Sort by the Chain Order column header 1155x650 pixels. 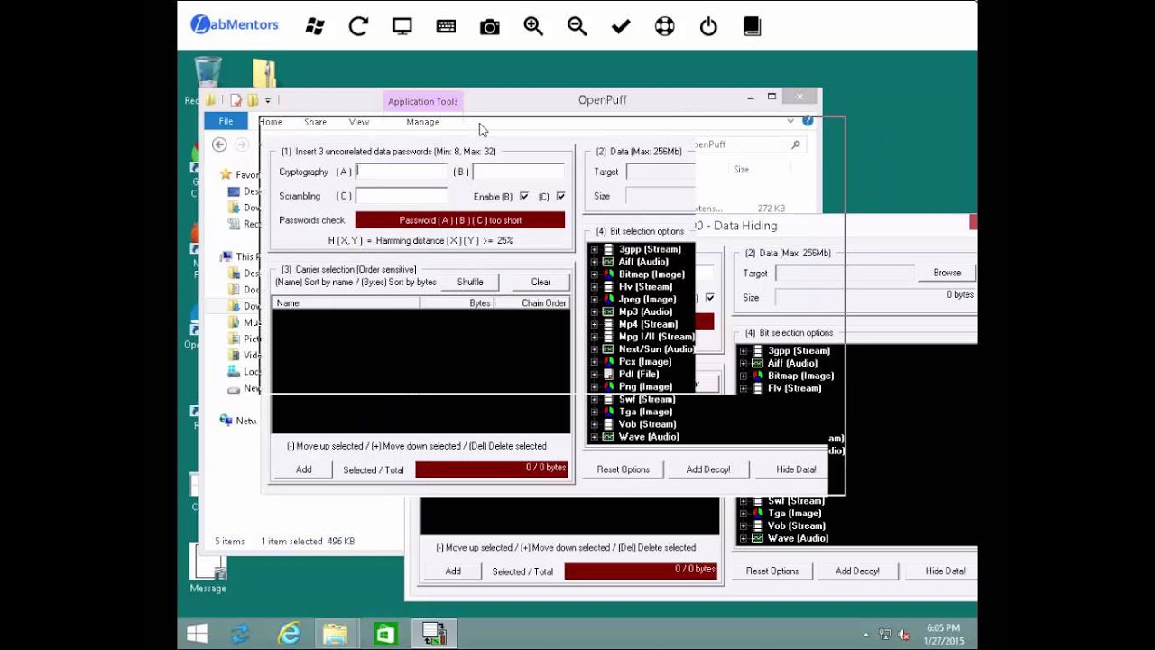(532, 303)
